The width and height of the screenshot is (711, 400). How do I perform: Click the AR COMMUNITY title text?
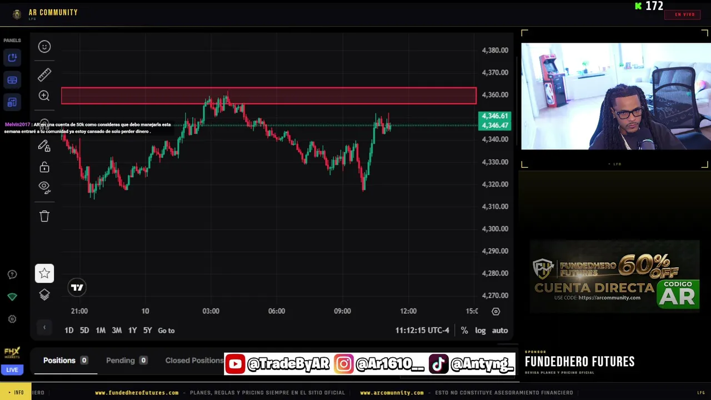pos(53,12)
